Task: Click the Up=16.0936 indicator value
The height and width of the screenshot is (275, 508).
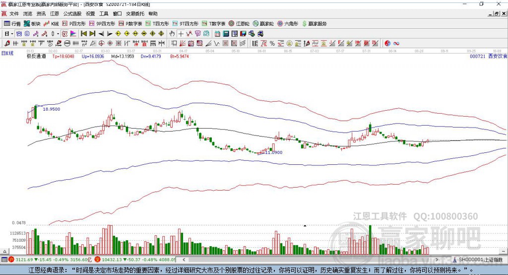Action: (x=93, y=57)
